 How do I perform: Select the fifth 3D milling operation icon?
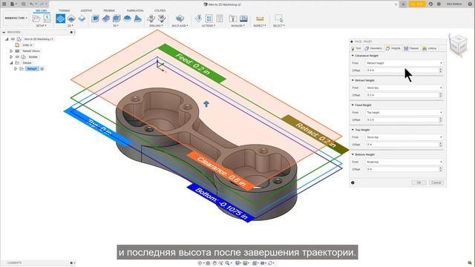[137, 19]
